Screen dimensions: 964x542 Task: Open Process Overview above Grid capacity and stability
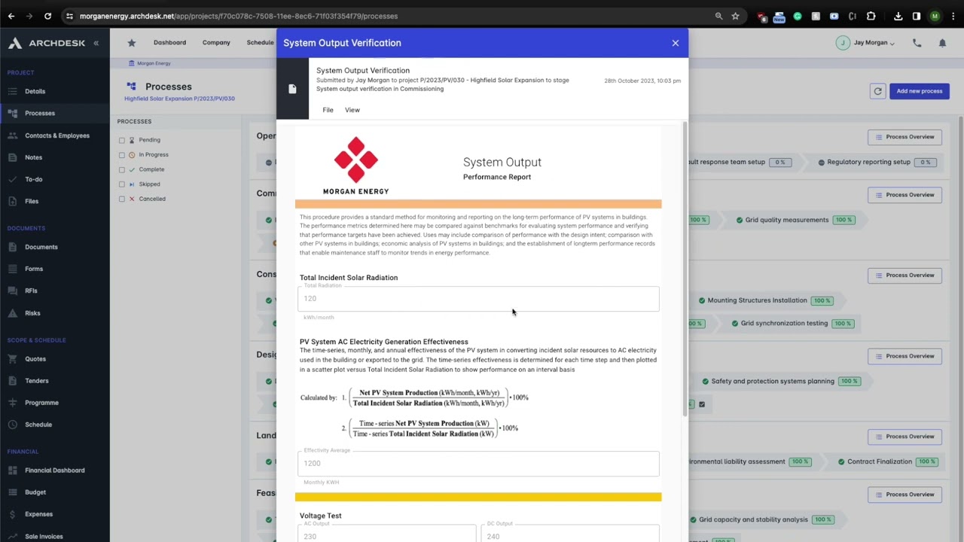pos(905,495)
